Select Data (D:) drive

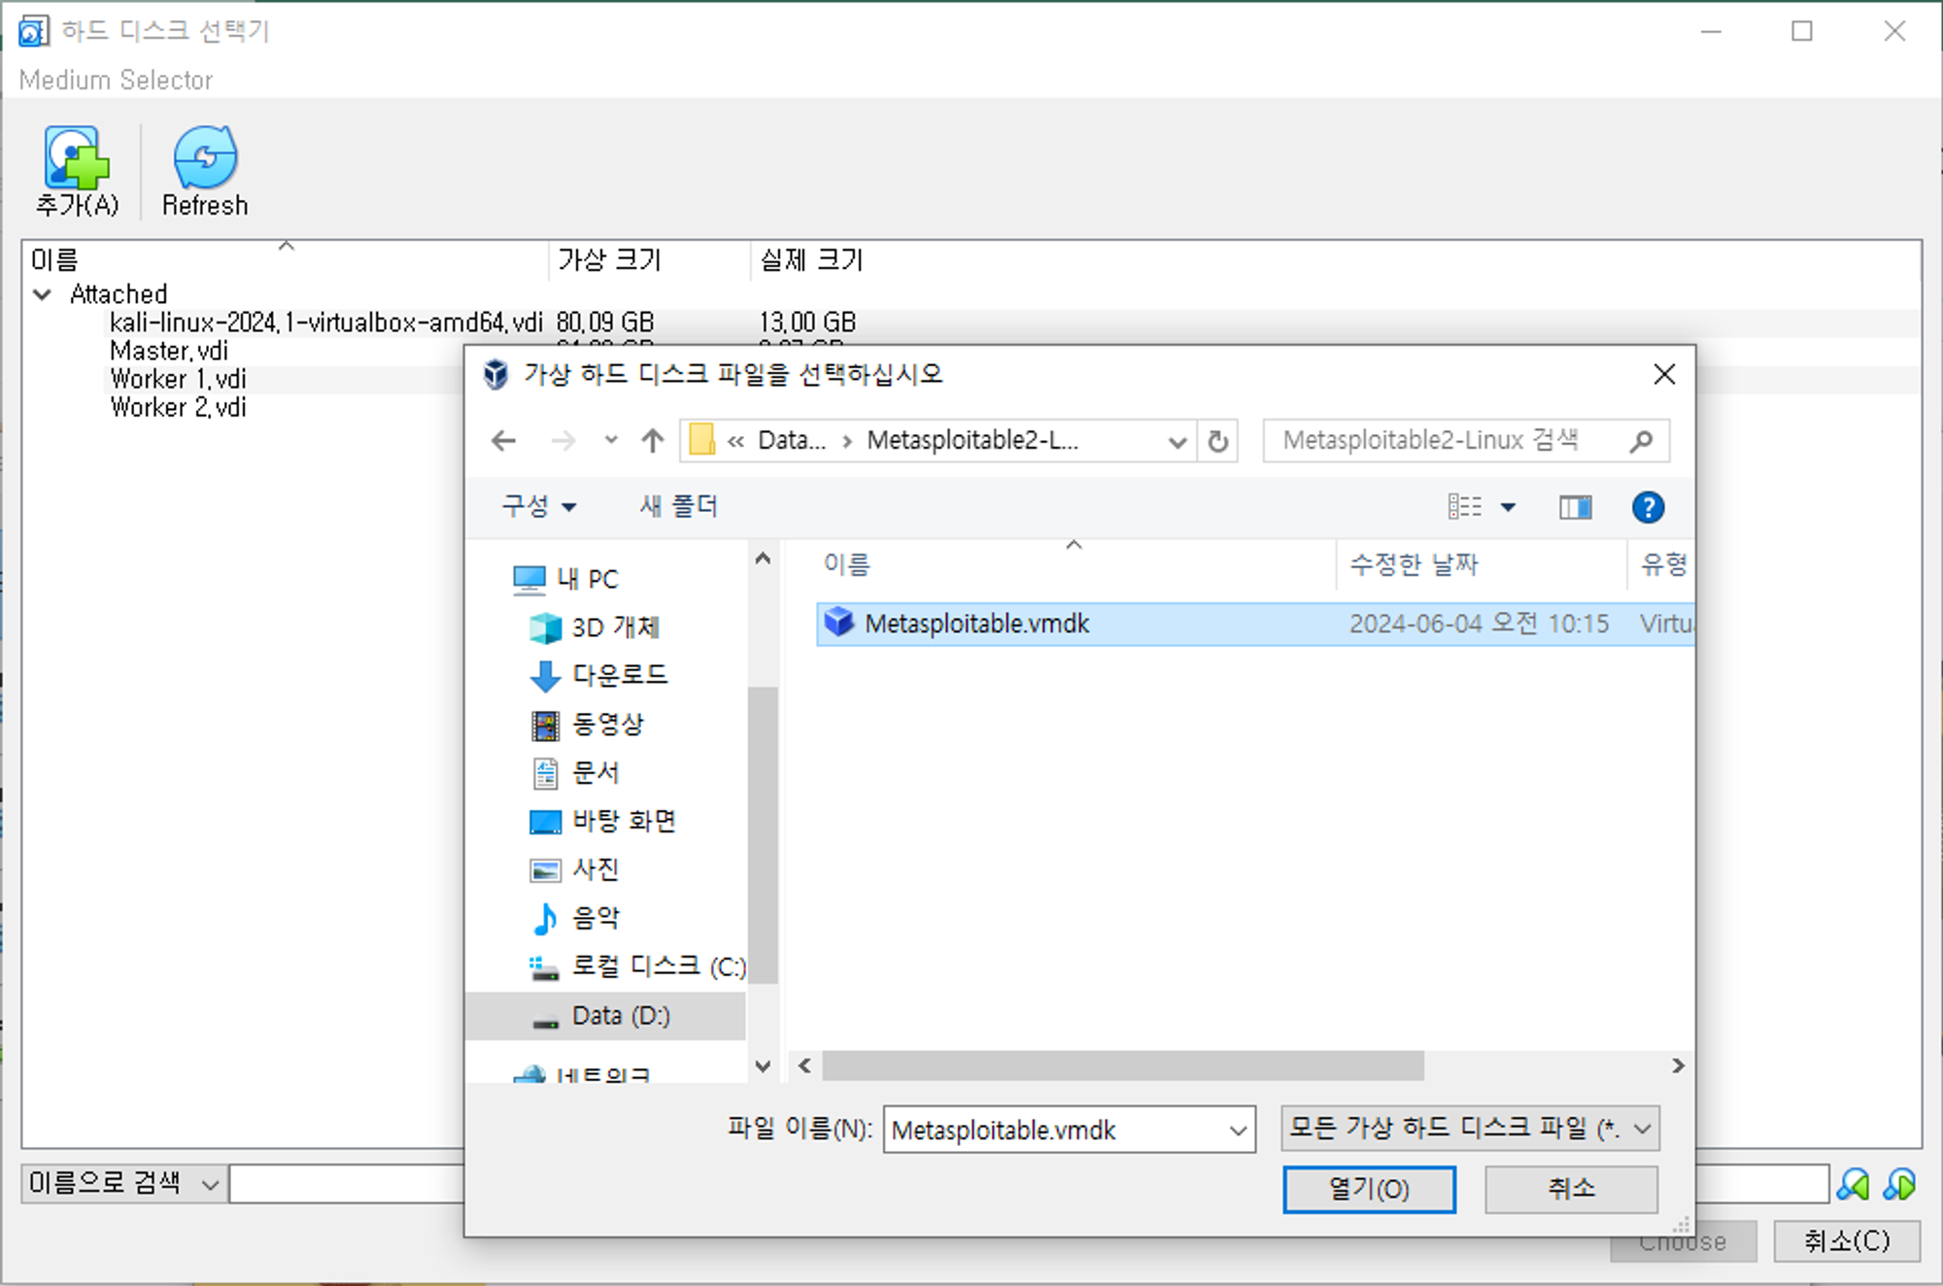[605, 1016]
